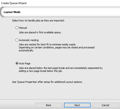Click the 'See Queue Properties' note text
The image size is (120, 109).
(x=47, y=82)
